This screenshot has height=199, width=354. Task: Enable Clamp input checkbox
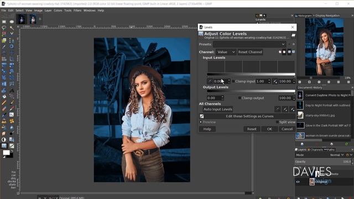coord(233,81)
